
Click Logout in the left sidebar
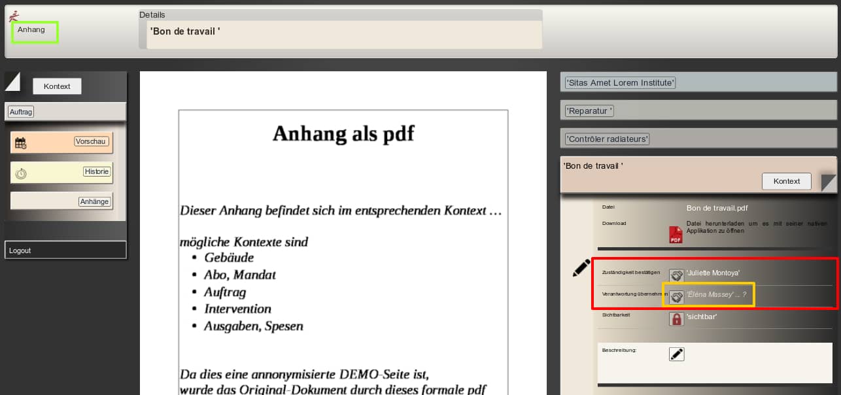pyautogui.click(x=20, y=250)
